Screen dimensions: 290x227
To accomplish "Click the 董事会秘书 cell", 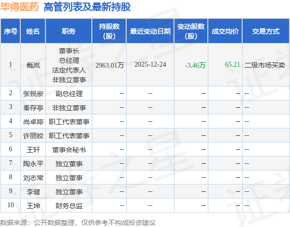I will 69,150.
